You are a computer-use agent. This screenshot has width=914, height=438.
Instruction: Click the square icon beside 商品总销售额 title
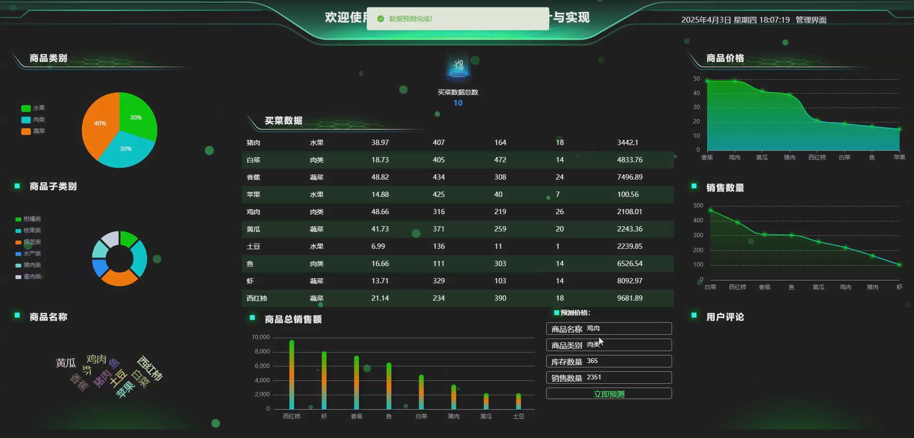click(x=252, y=317)
